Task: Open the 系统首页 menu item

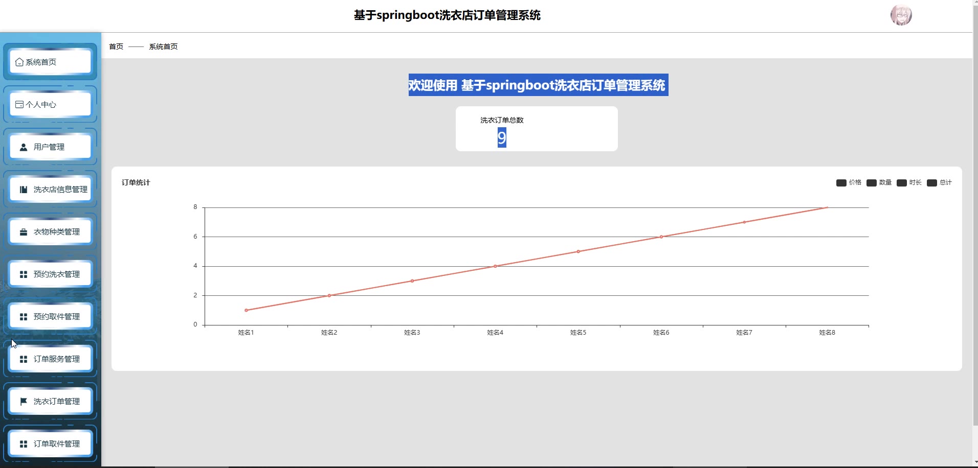Action: pyautogui.click(x=50, y=62)
